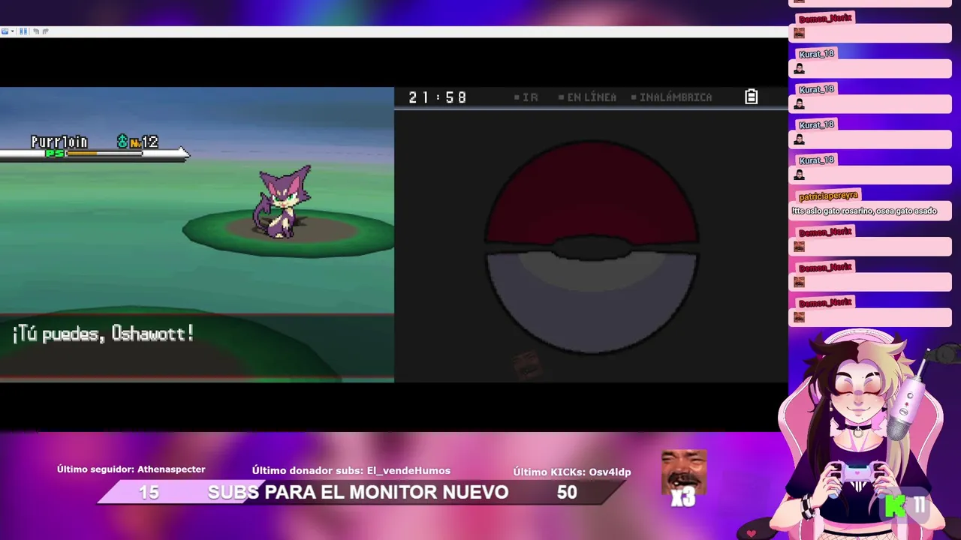The width and height of the screenshot is (961, 540).
Task: Click the '¡Tú puedes, Oshawott!' dialog text
Action: point(103,334)
